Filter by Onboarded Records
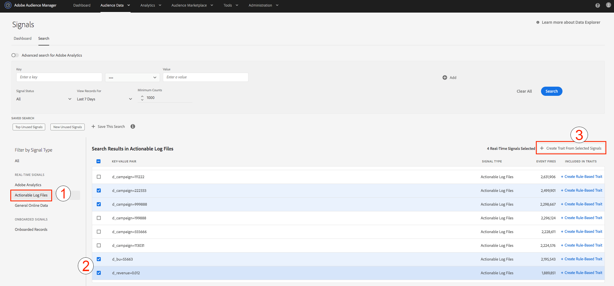Viewport: 614px width, 286px height. click(31, 229)
